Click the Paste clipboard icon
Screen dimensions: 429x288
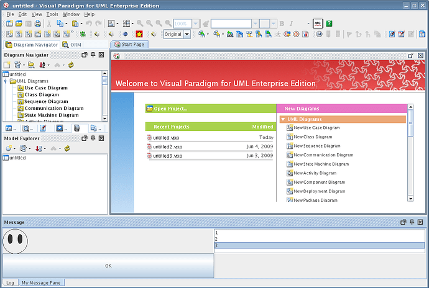[75, 24]
